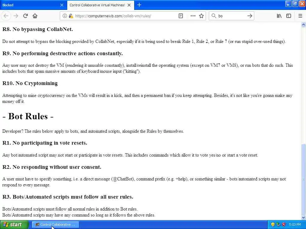Activate Control Collaborative taskbar button
Screen dimensions: 306x229
55,225
